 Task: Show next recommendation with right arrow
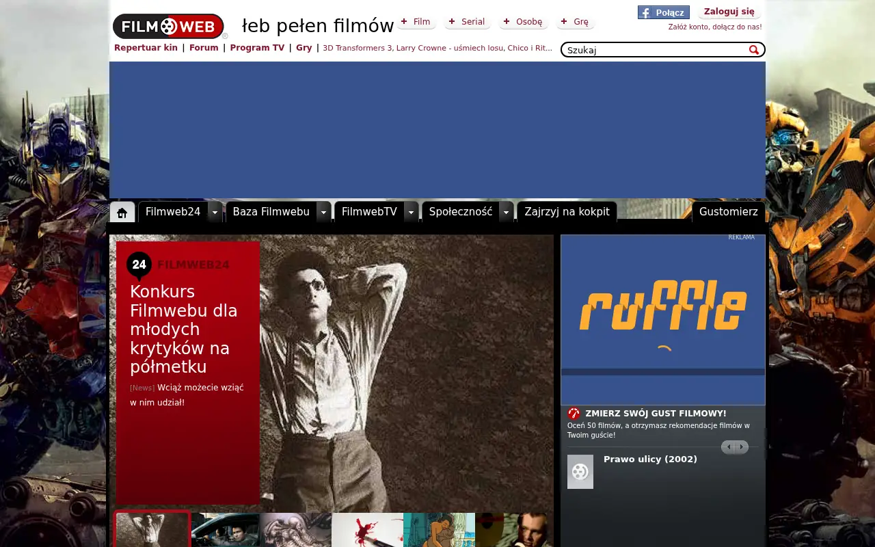pos(742,447)
